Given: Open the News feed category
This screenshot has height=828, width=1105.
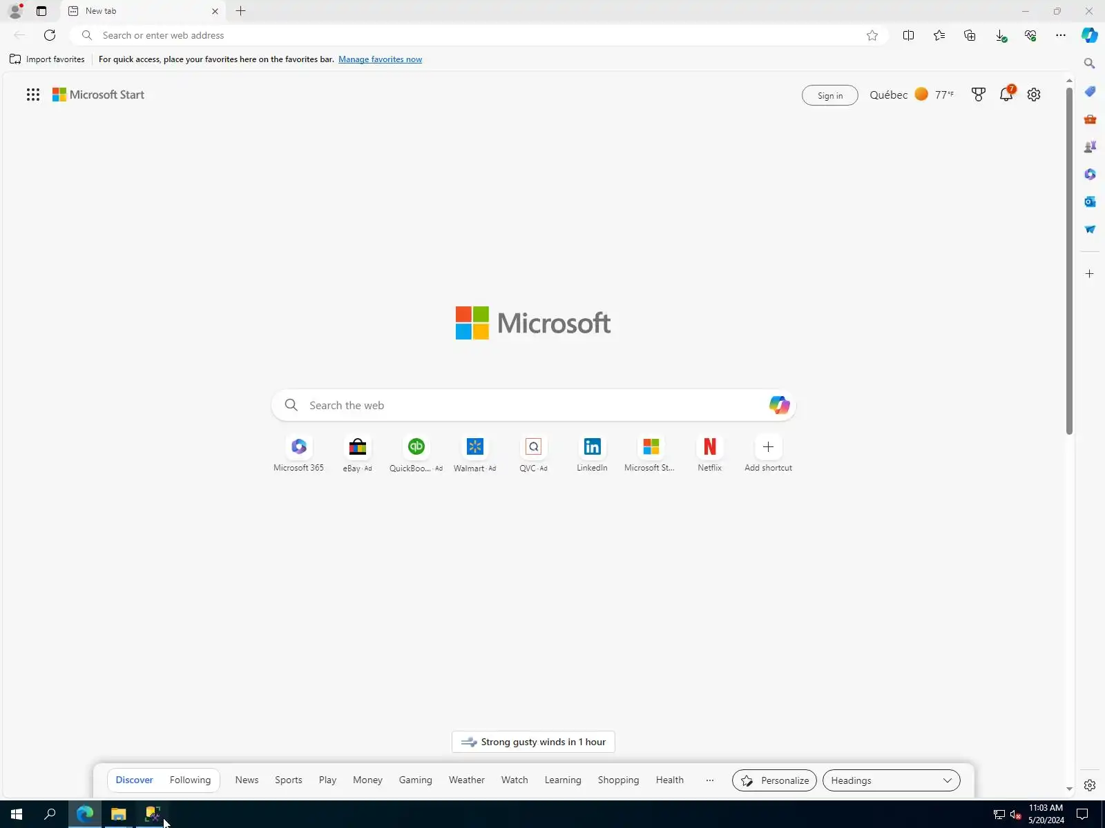Looking at the screenshot, I should click(247, 780).
